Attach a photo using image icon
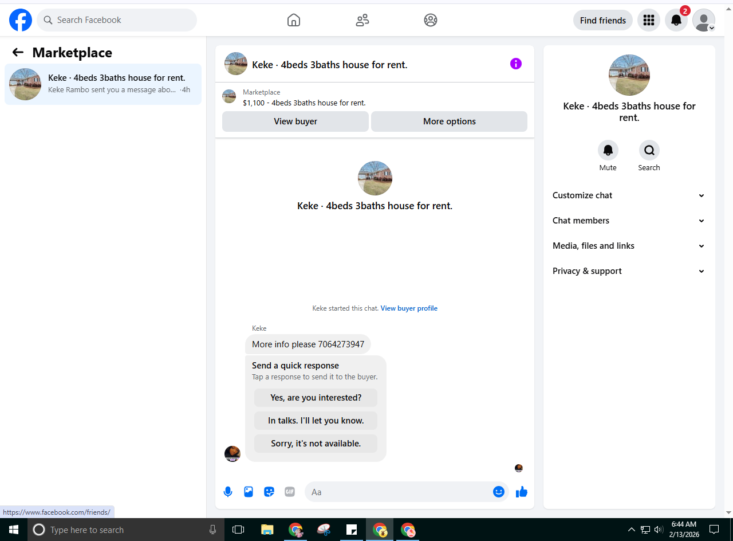 pyautogui.click(x=249, y=492)
